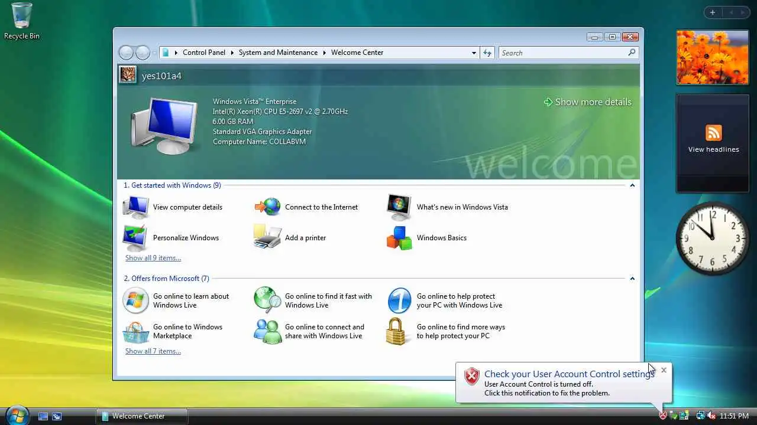Click the sidebar add gadget plus button
The height and width of the screenshot is (425, 757).
tap(712, 12)
